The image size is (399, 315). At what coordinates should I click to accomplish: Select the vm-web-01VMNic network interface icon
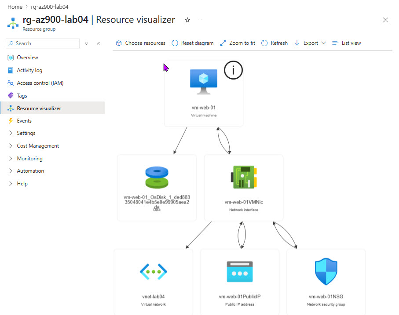pos(244,177)
